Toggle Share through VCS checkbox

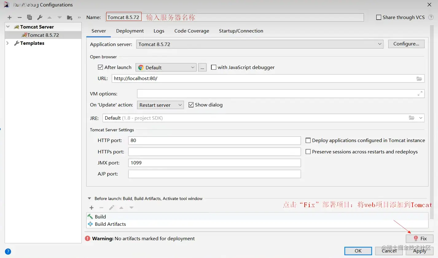pos(379,17)
